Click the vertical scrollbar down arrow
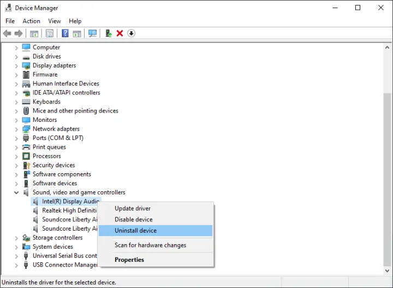Viewport: 393px width, 288px height. (x=388, y=271)
